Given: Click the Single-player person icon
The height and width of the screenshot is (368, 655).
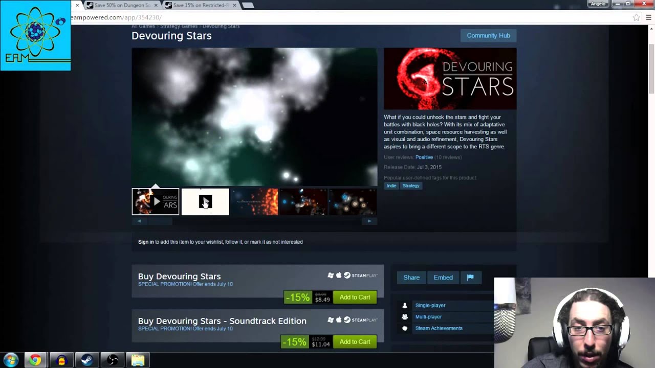Looking at the screenshot, I should [x=405, y=305].
